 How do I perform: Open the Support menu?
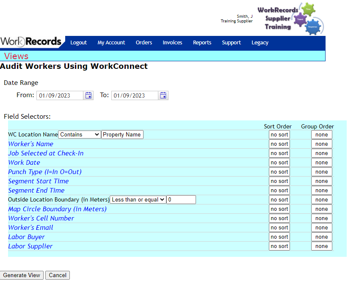tap(231, 43)
